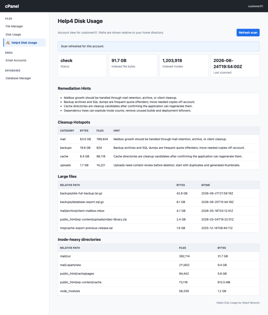Click the 'uploads' category cell
Screen dimensions: 268x315
66,165
